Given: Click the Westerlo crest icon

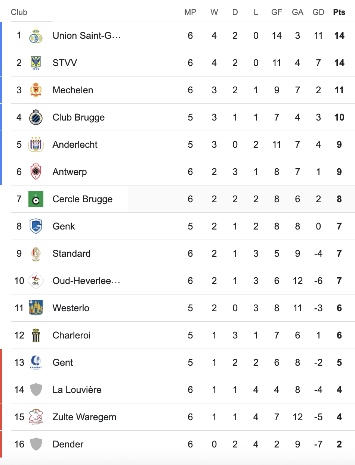Looking at the screenshot, I should (x=36, y=308).
